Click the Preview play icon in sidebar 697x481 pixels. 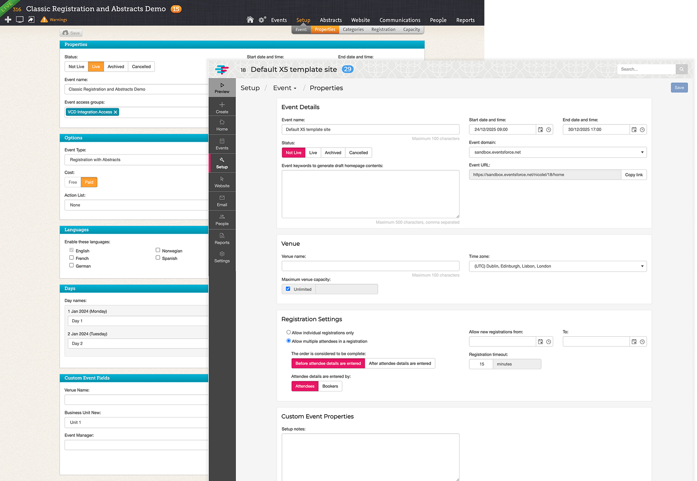point(222,86)
